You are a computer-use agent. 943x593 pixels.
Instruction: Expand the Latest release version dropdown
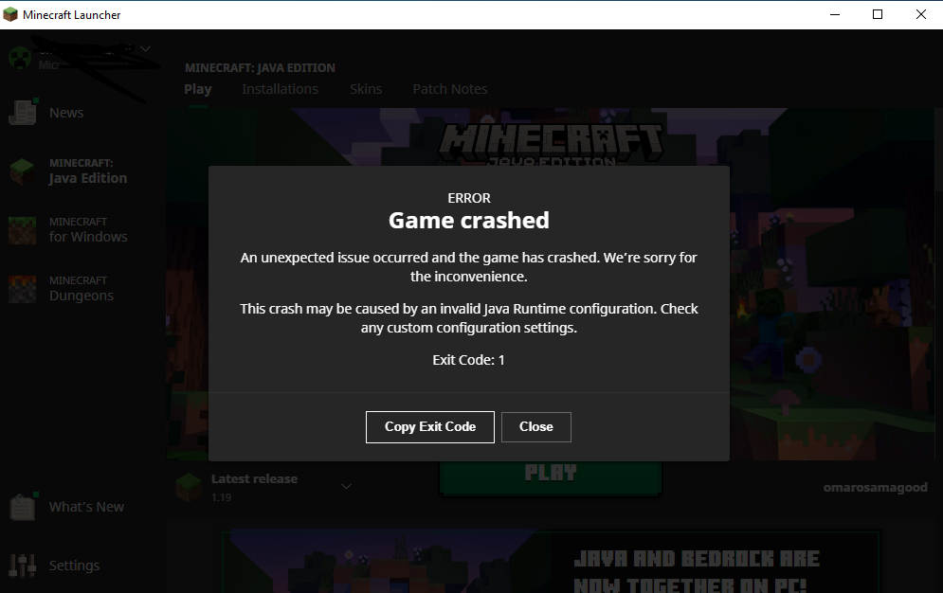click(347, 486)
